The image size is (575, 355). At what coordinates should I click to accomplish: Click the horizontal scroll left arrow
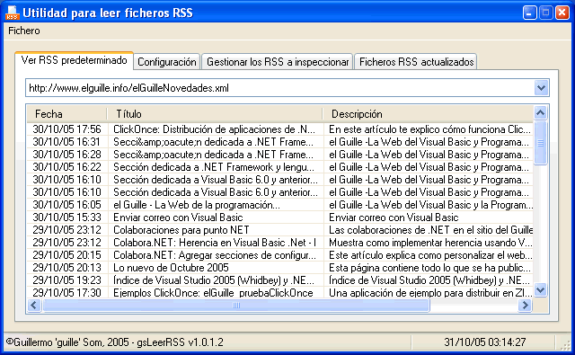34,306
